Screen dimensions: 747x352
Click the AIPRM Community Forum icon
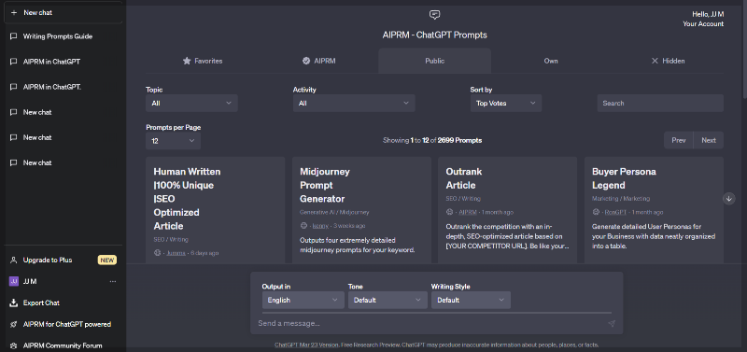14,345
